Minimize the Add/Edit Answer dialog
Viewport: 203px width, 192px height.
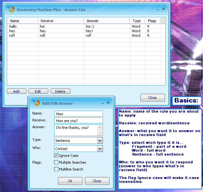coord(103,103)
